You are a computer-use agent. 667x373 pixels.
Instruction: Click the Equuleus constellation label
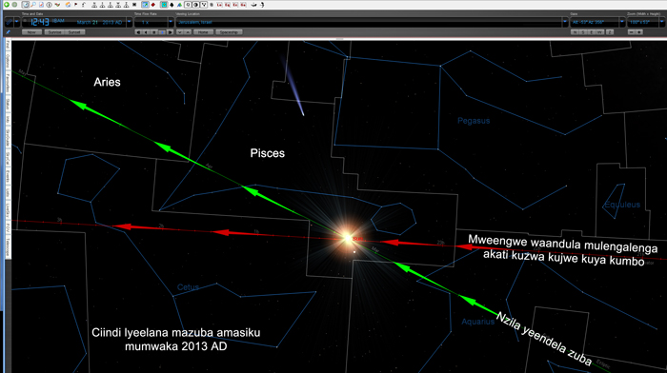pos(622,205)
